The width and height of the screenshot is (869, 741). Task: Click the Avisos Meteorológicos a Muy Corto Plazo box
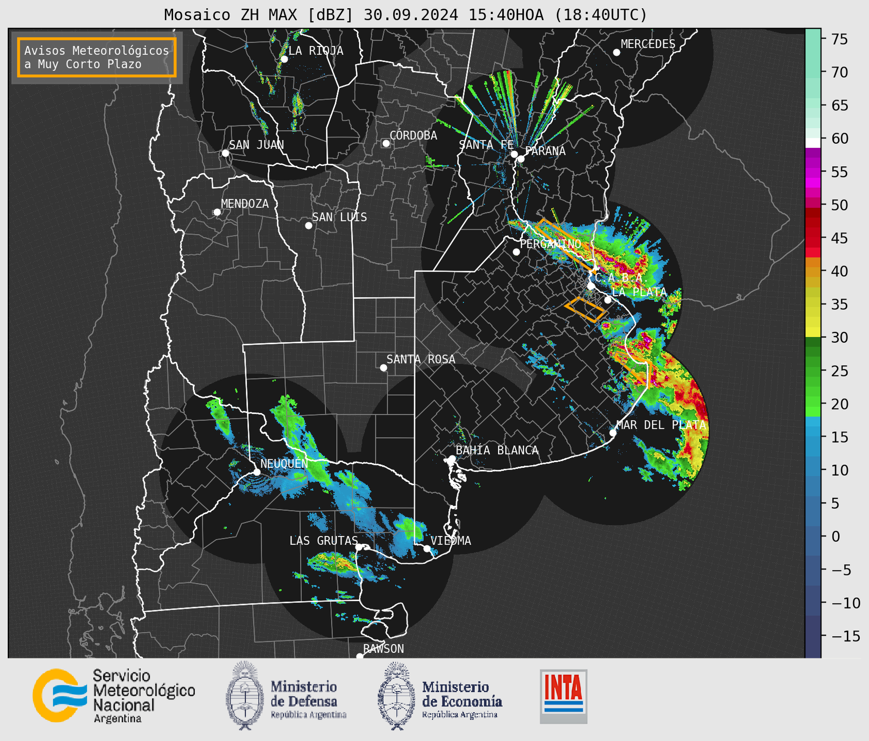click(x=97, y=57)
